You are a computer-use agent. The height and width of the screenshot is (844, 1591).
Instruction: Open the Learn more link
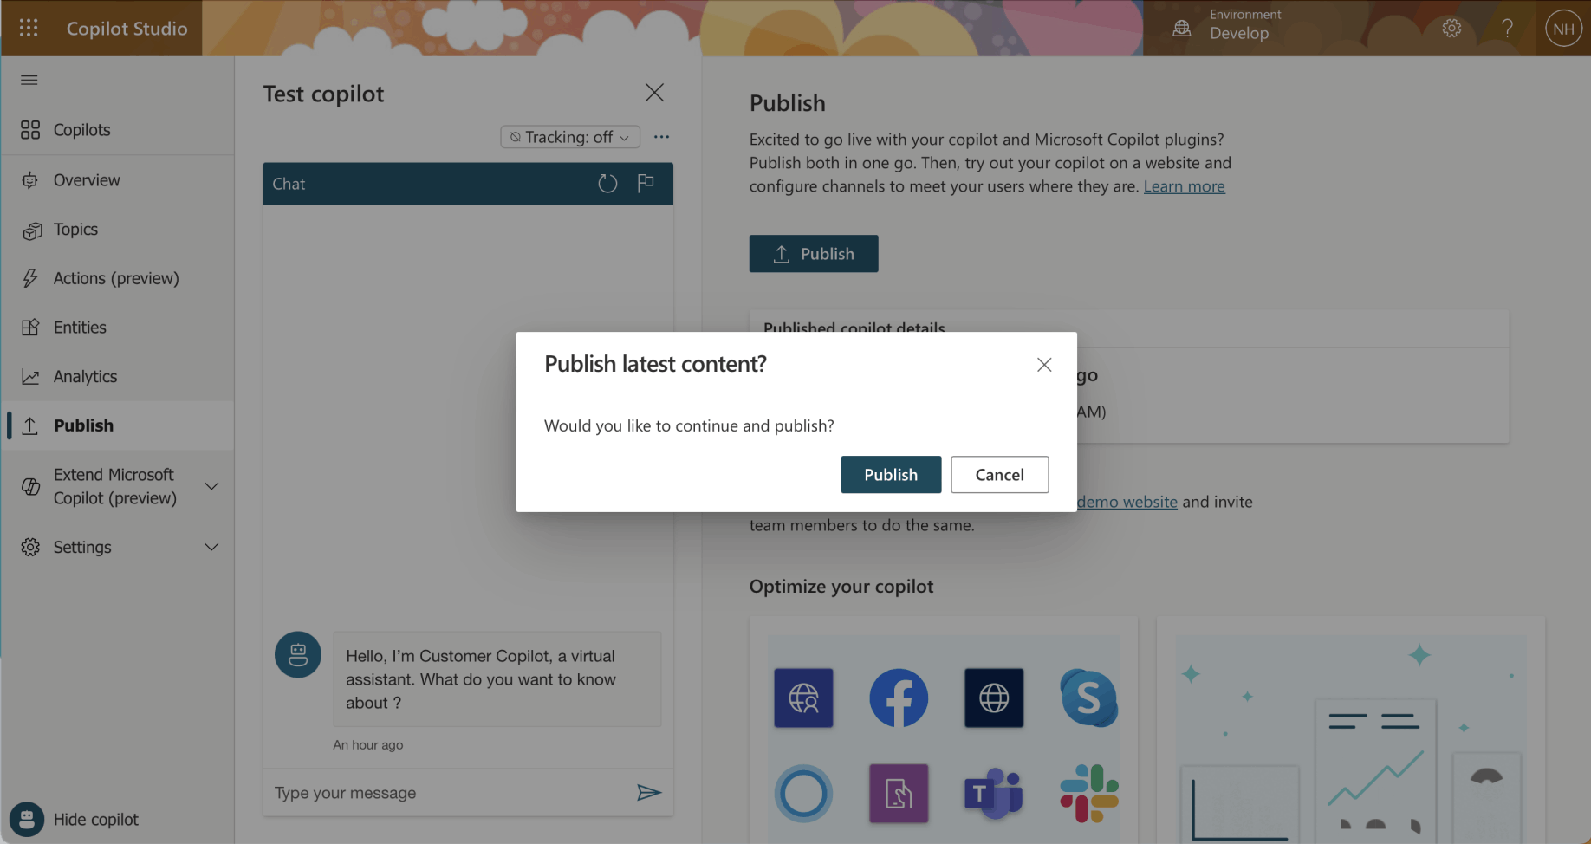click(x=1184, y=185)
